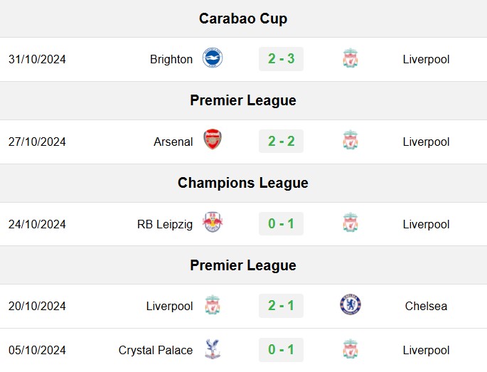Open the 2 - 3 Brighton score

[x=281, y=59]
